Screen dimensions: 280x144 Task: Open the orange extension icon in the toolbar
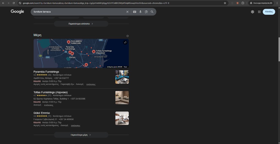(x=238, y=3)
